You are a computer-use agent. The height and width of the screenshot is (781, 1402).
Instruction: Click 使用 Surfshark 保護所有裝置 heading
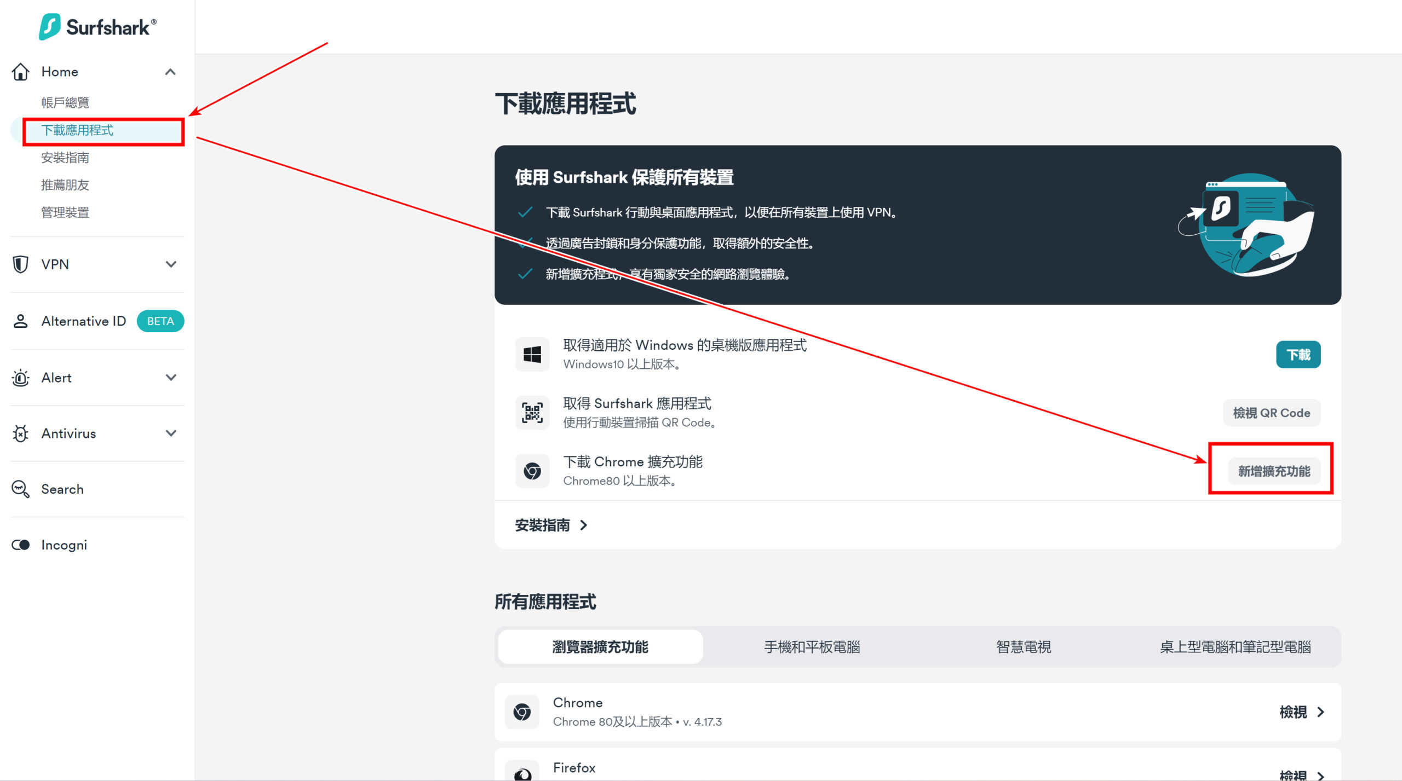click(x=624, y=177)
